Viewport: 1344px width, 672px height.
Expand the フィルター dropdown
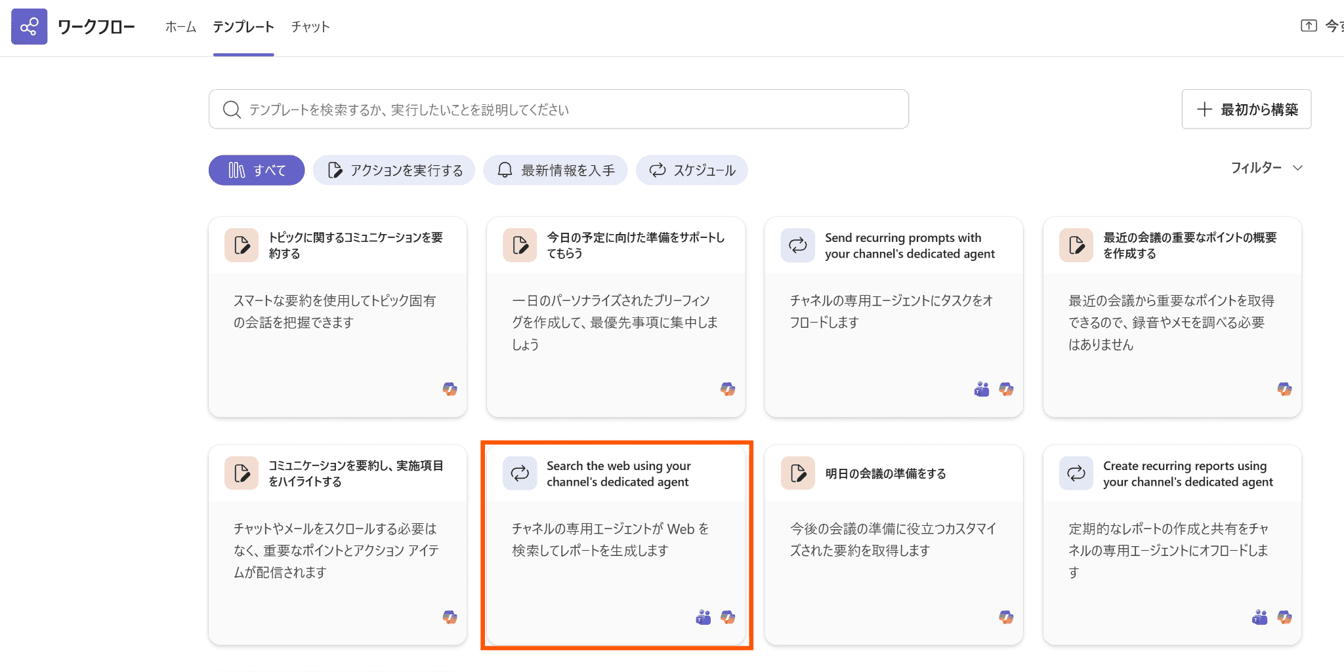tap(1266, 168)
